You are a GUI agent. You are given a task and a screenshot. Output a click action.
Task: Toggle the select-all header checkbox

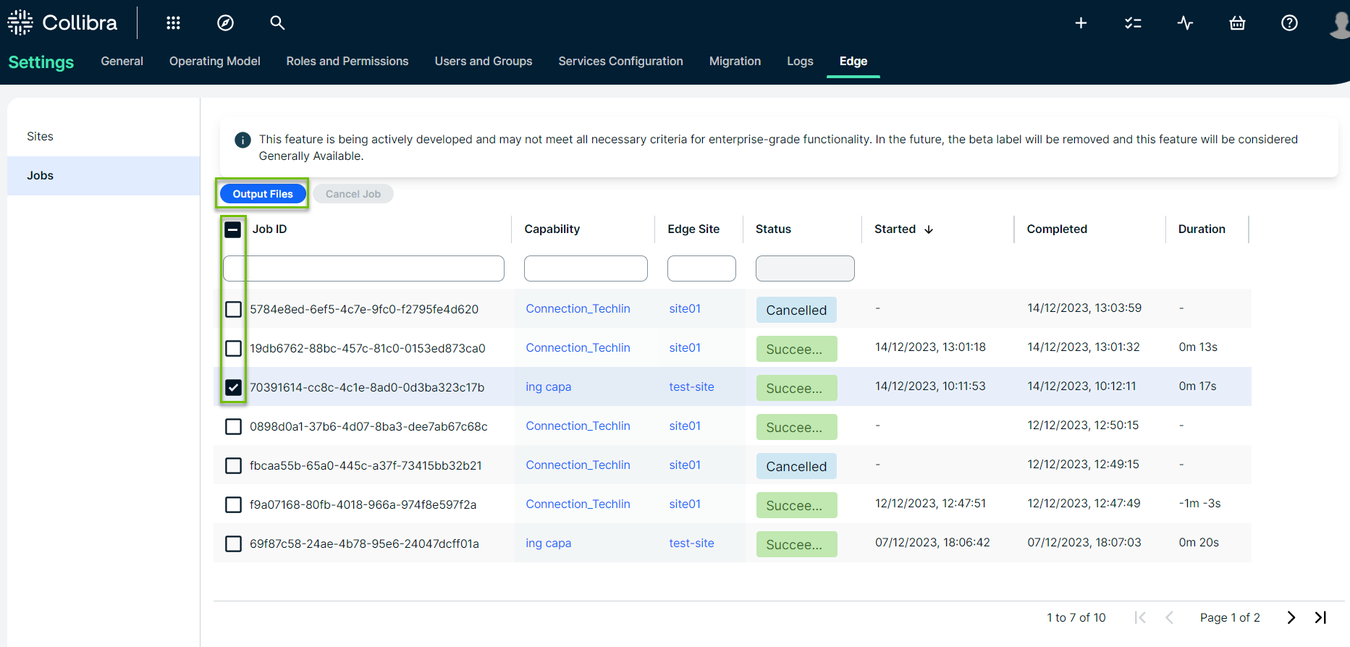[233, 229]
